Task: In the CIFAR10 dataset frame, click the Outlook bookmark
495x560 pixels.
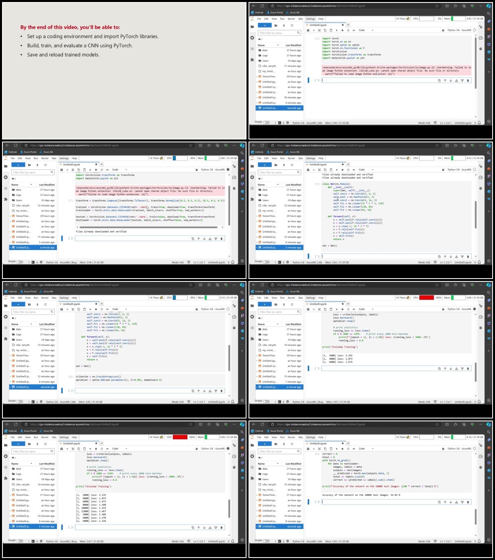Action: click(x=11, y=152)
